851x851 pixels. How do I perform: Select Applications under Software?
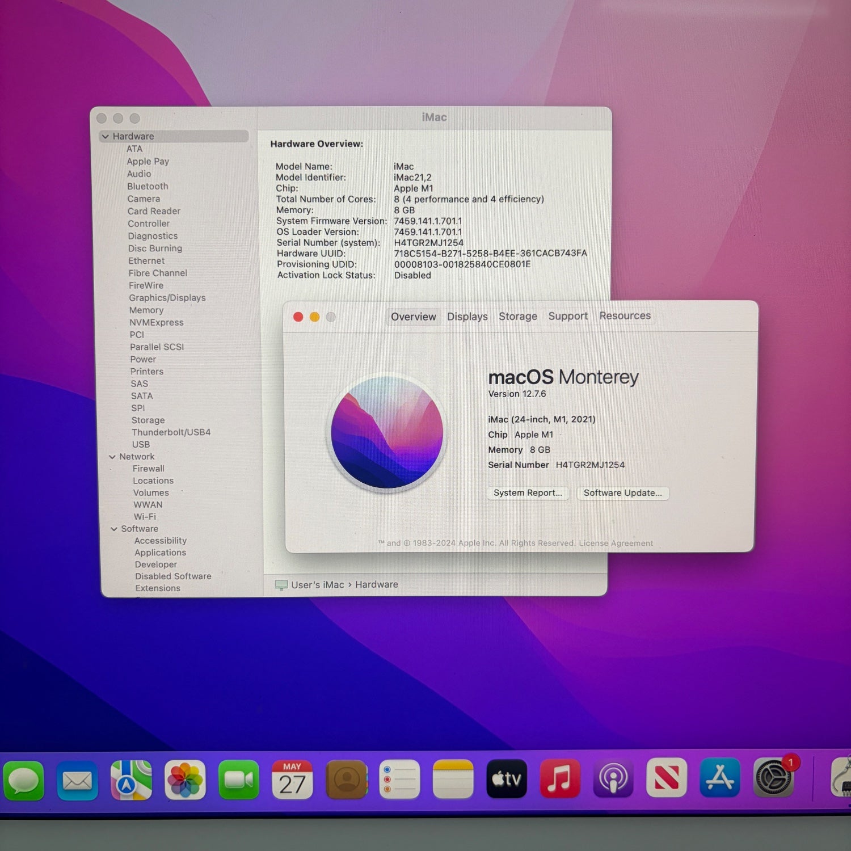click(x=161, y=553)
